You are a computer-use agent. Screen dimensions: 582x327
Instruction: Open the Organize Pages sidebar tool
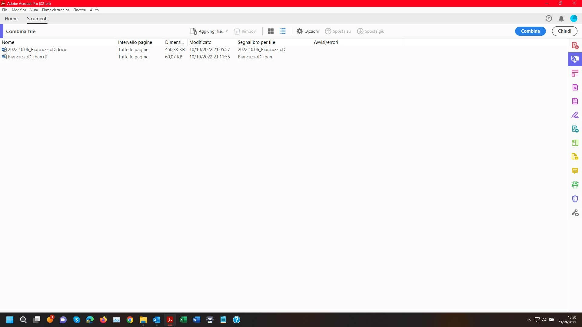coord(575,73)
